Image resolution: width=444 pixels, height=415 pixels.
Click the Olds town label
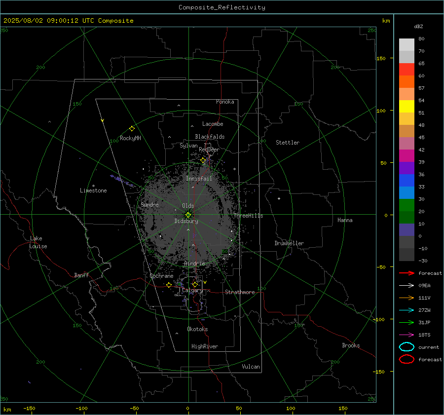(x=188, y=206)
